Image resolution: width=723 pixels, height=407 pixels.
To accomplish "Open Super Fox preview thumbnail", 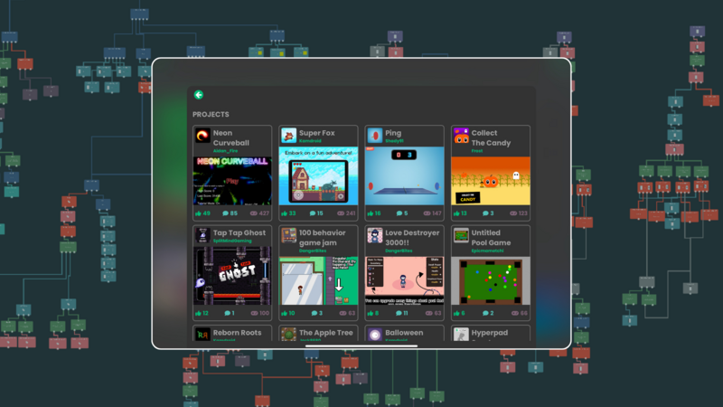I will [x=319, y=175].
